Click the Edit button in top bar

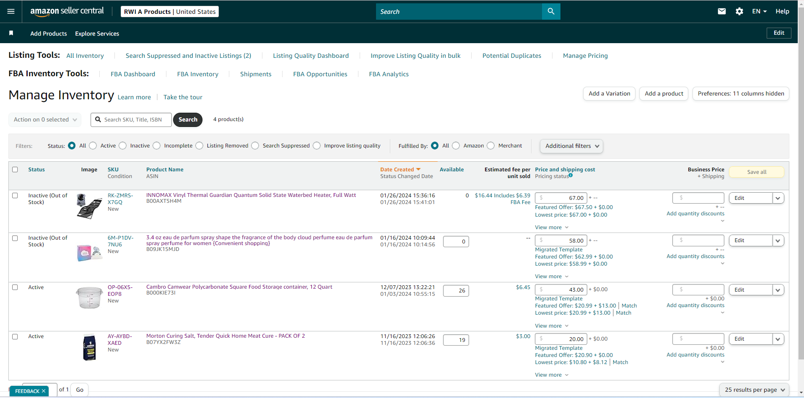click(779, 33)
